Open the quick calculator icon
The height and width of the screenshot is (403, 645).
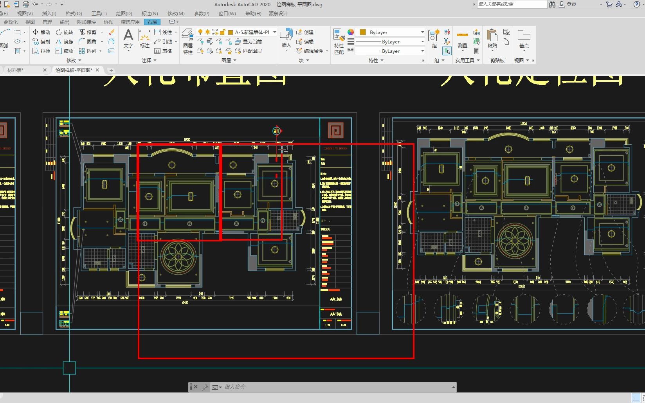pyautogui.click(x=477, y=51)
